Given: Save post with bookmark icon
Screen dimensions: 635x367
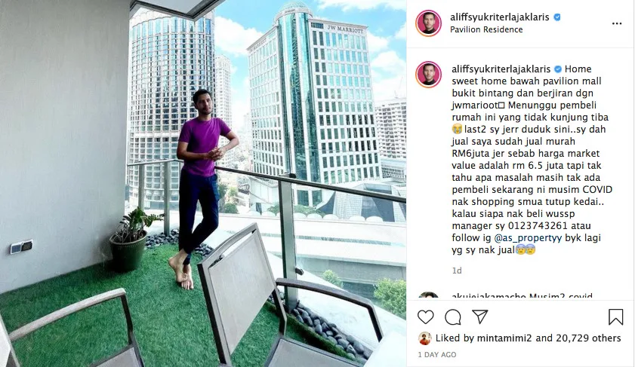Looking at the screenshot, I should (615, 317).
